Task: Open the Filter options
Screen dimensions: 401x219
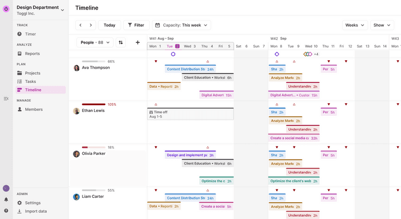Action: tap(136, 25)
